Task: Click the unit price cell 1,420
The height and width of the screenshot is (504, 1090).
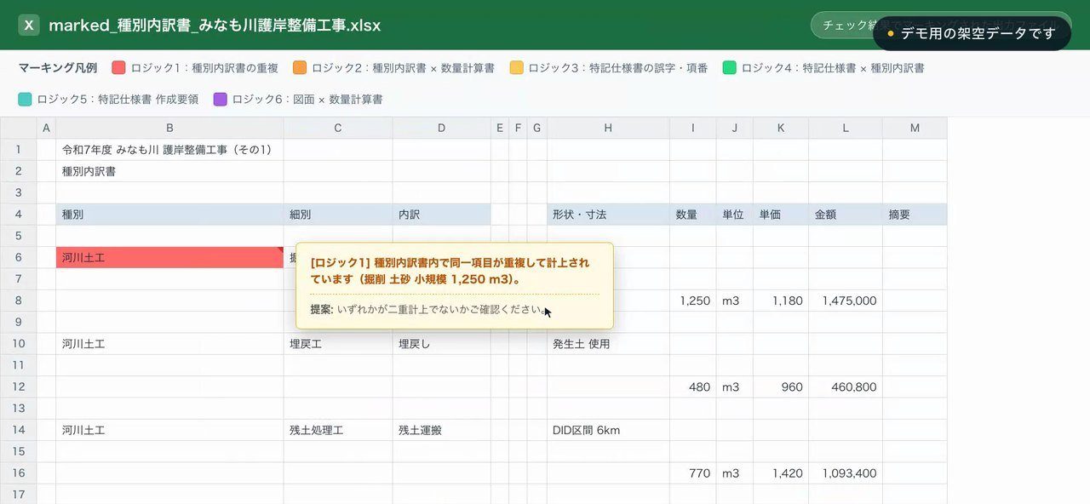Action: click(781, 473)
